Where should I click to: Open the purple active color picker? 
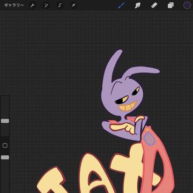[187, 5]
